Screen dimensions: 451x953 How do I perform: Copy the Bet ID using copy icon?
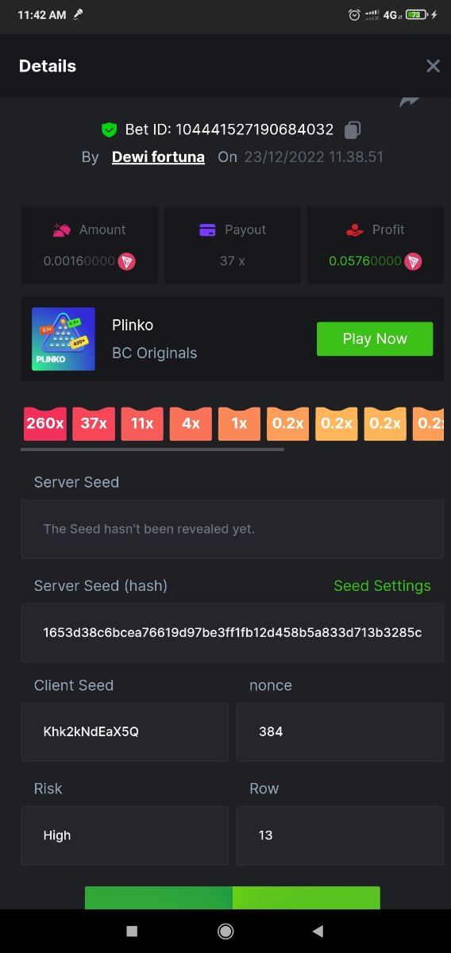pos(353,129)
